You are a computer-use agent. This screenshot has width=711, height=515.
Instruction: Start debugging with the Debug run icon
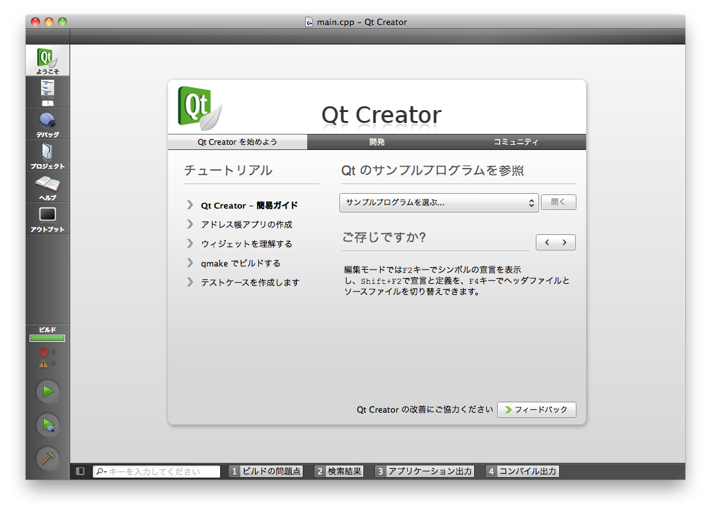48,425
